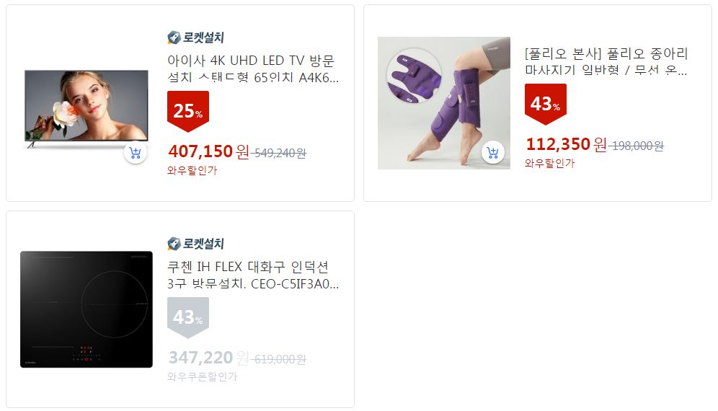The width and height of the screenshot is (718, 411).
Task: Click the calf massager product photo
Action: click(444, 103)
